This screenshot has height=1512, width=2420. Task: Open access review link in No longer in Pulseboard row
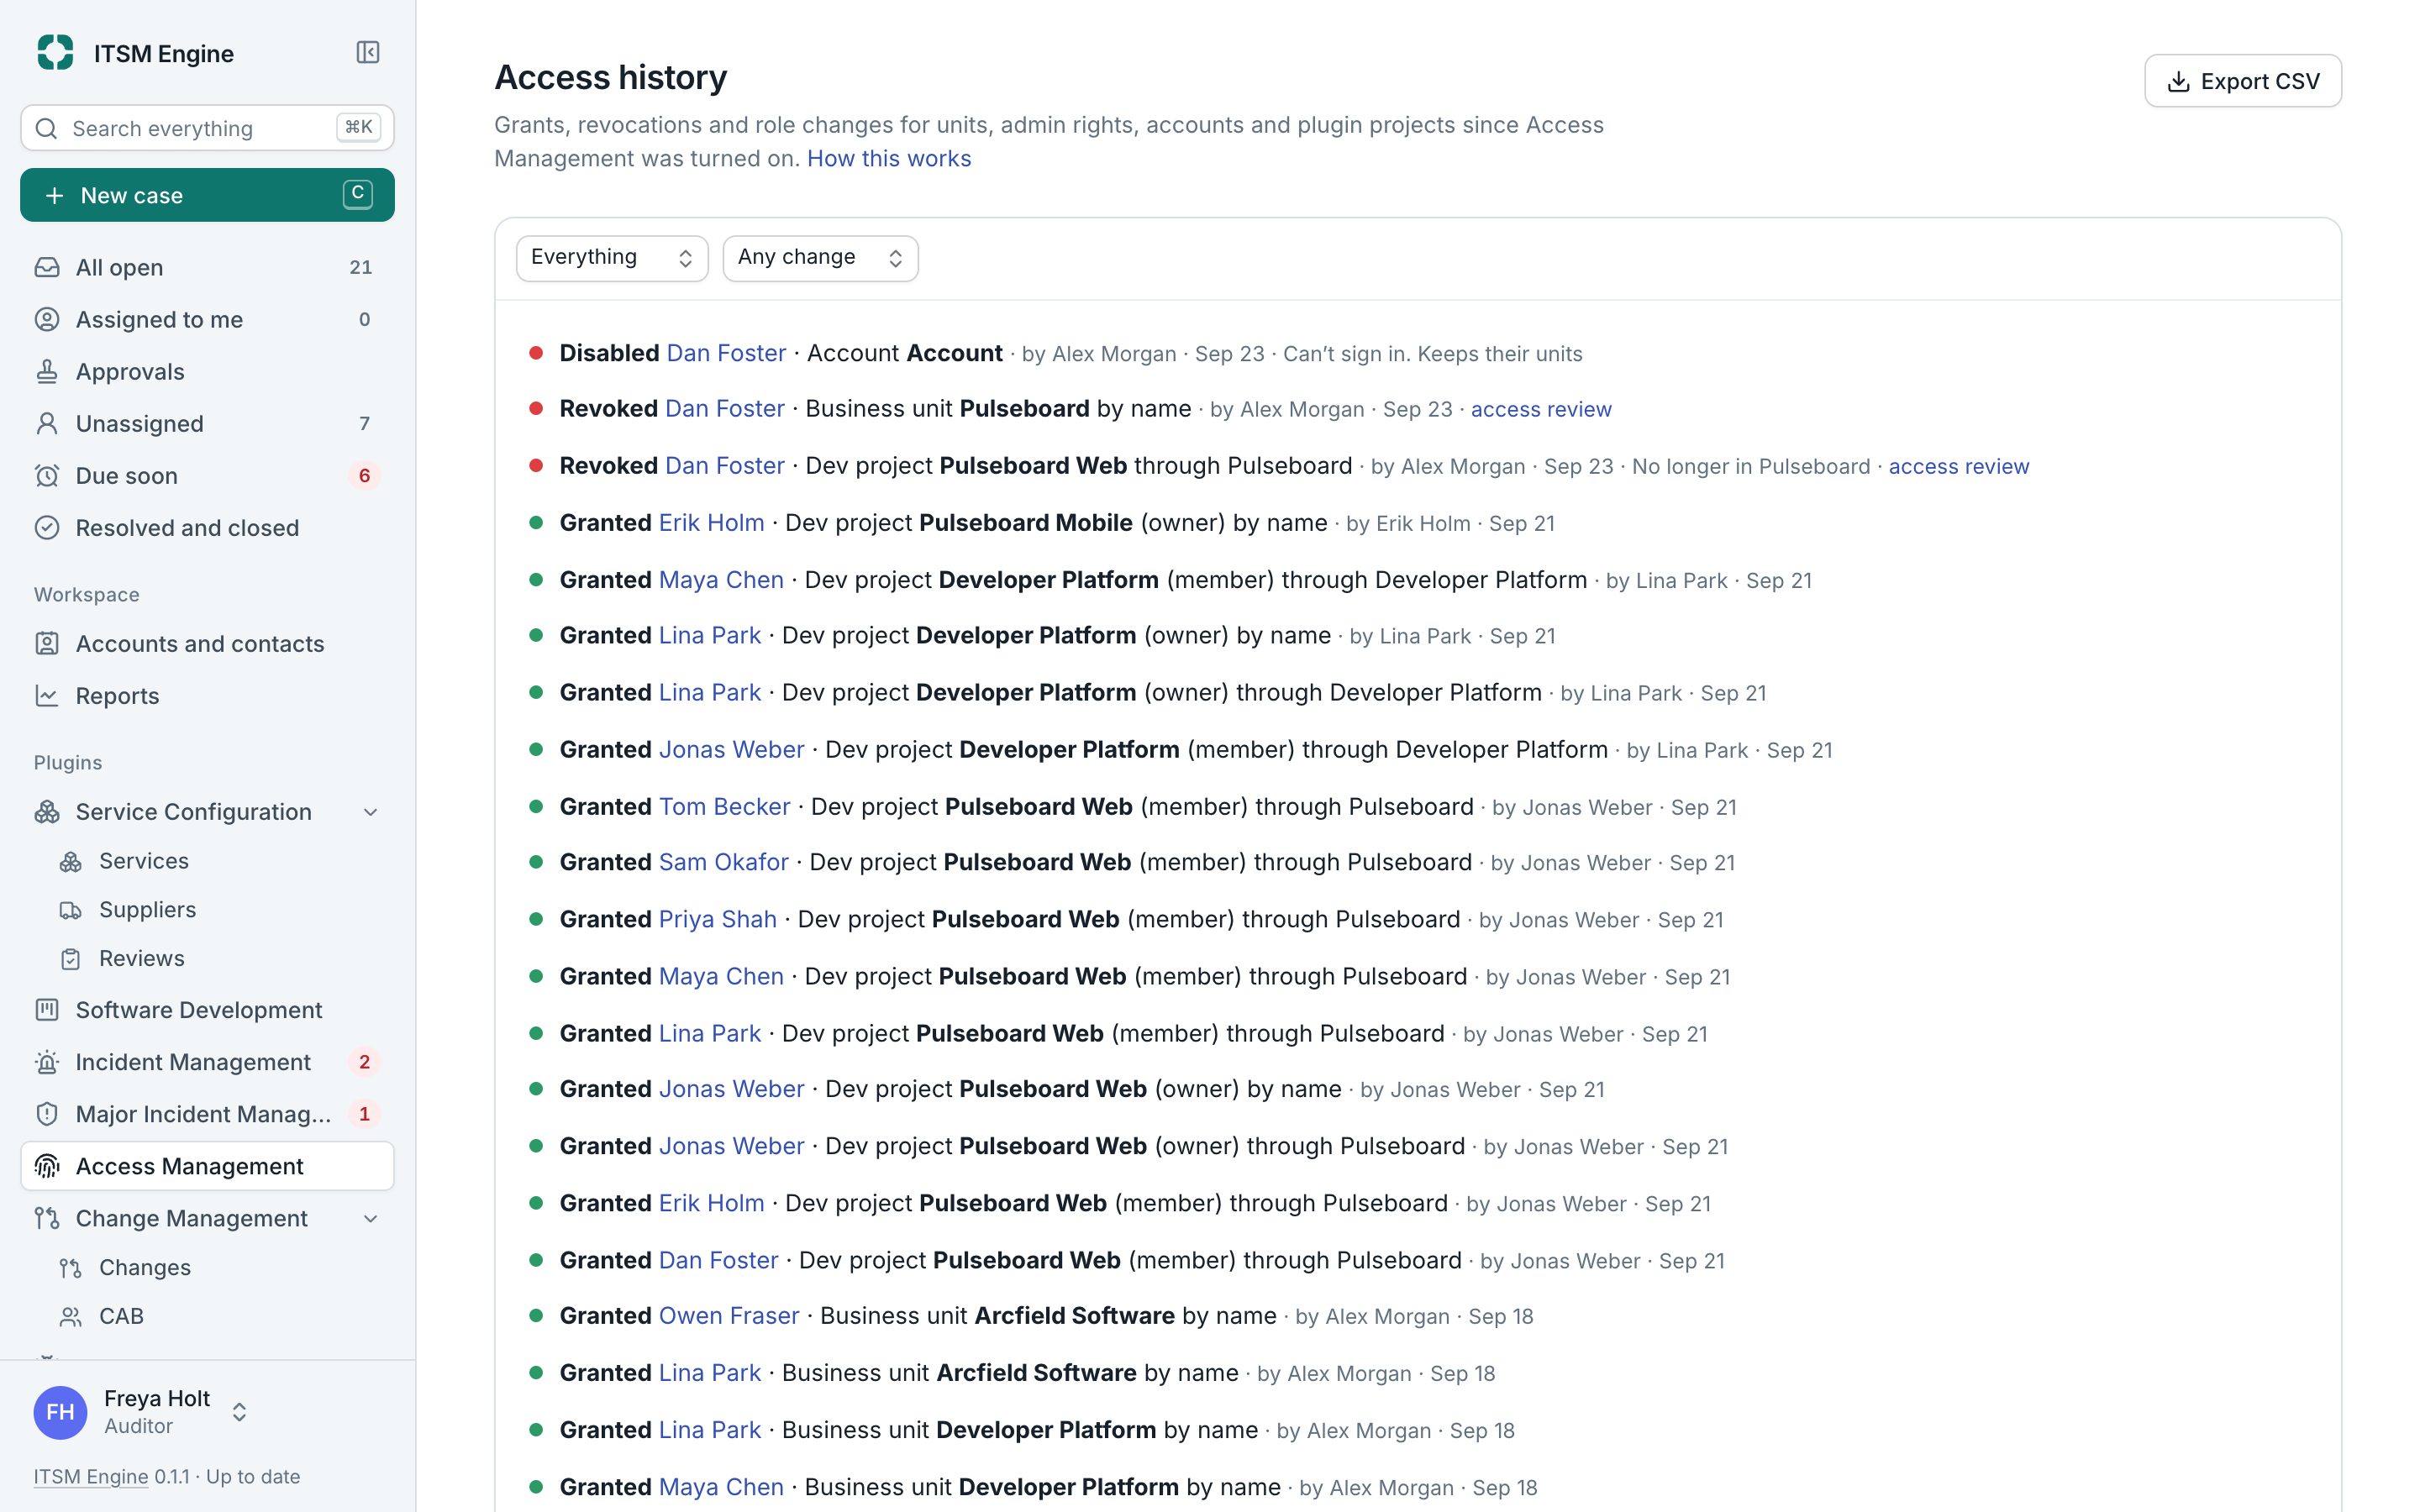1958,466
